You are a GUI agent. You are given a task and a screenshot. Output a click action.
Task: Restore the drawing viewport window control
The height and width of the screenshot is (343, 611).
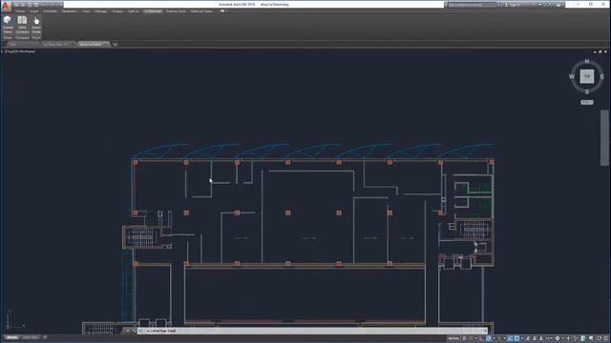click(600, 51)
